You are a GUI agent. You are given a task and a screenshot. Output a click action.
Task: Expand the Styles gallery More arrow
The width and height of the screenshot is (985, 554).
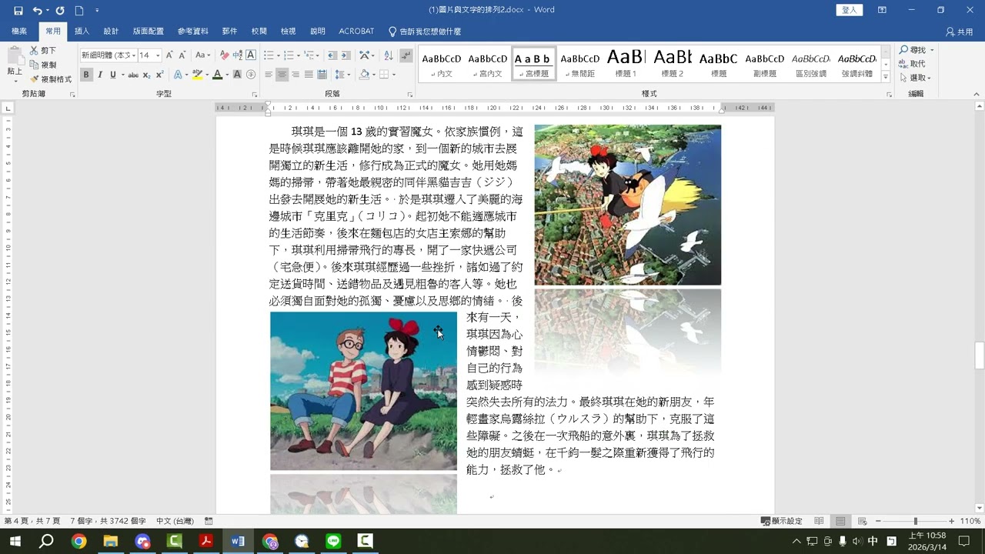coord(885,78)
